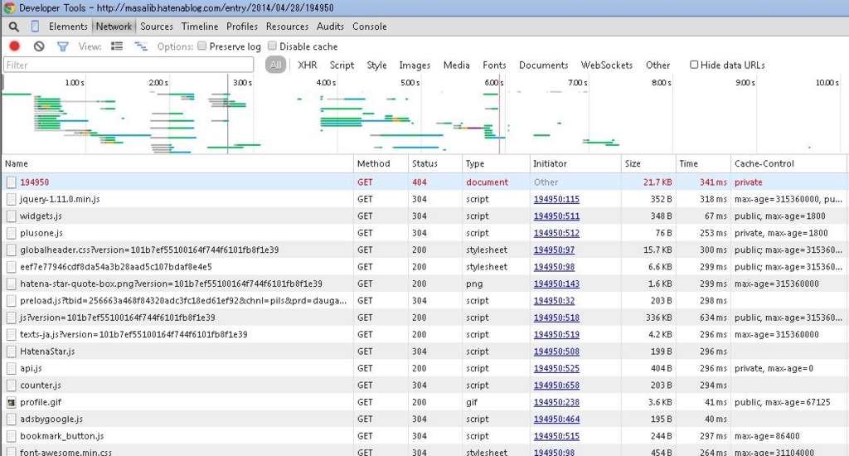Click into the Filter text field
The width and height of the screenshot is (849, 456).
click(x=129, y=65)
